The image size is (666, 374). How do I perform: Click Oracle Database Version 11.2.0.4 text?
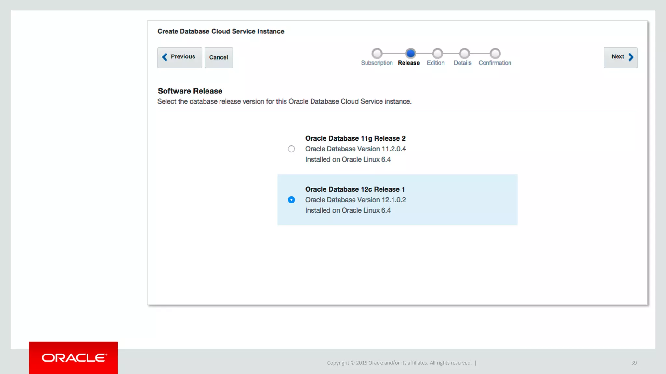[x=355, y=149]
